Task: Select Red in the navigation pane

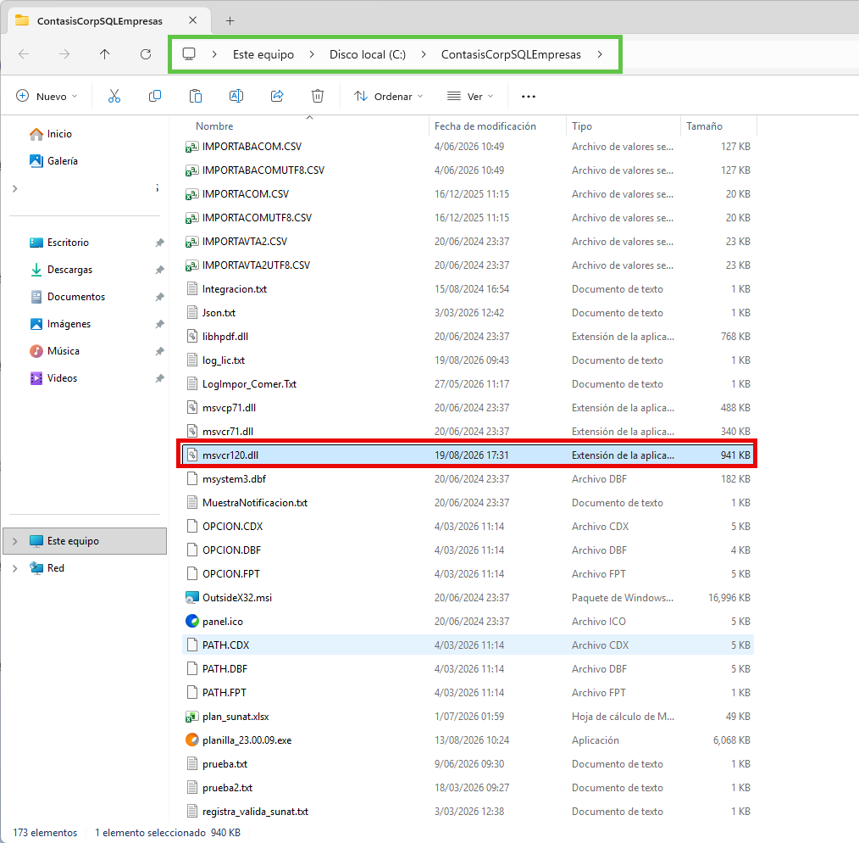Action: (55, 568)
